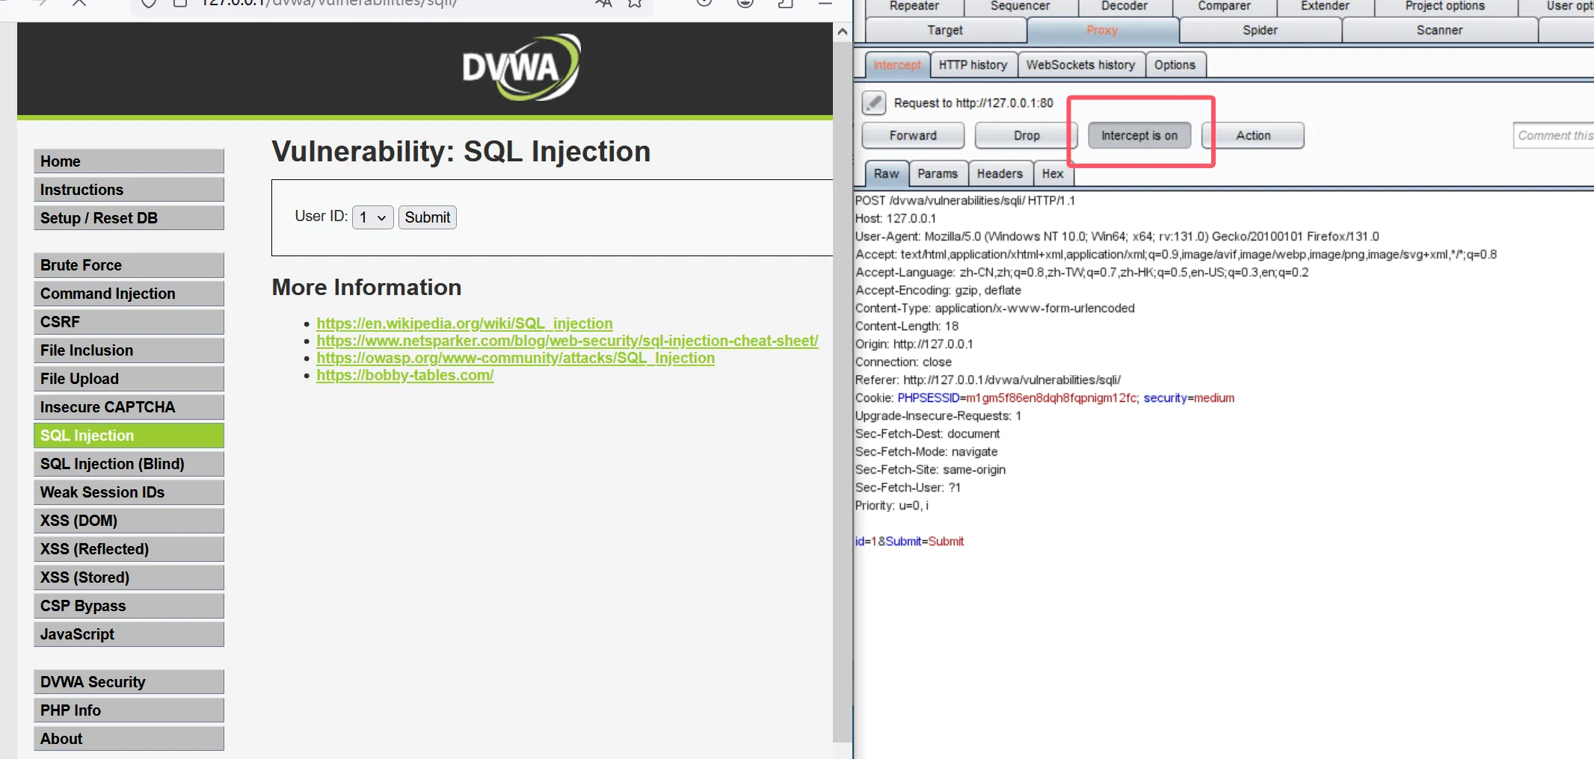Go to Home in DVWA sidebar

[129, 161]
